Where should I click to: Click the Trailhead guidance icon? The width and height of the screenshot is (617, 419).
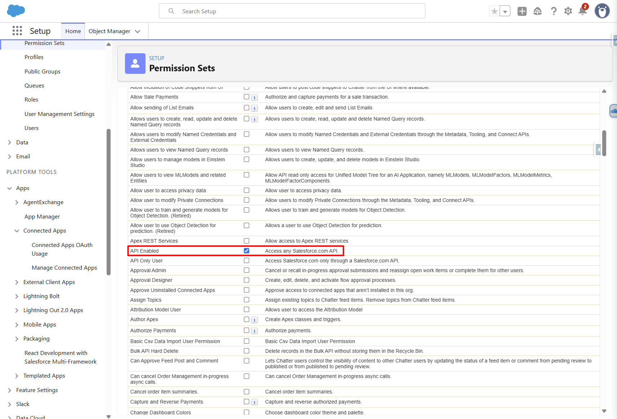(x=537, y=11)
